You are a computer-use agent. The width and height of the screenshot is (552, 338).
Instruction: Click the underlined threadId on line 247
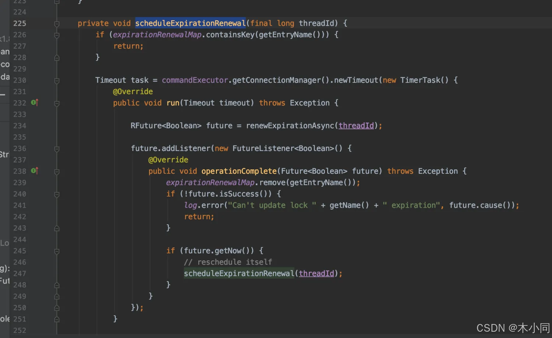point(316,273)
